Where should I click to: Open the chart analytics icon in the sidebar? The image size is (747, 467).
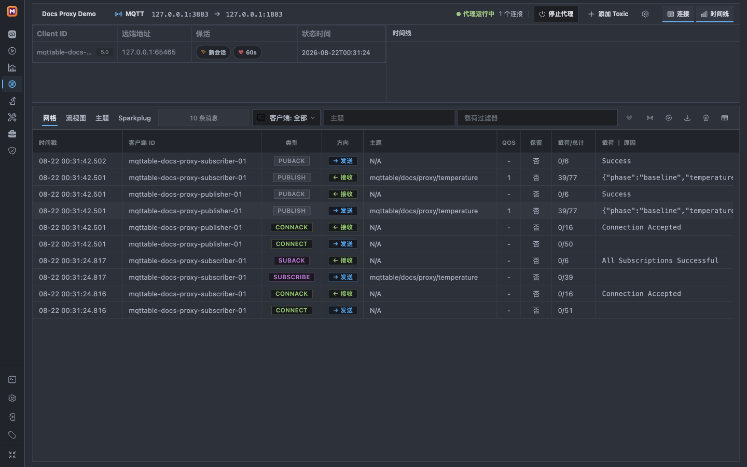tap(12, 67)
